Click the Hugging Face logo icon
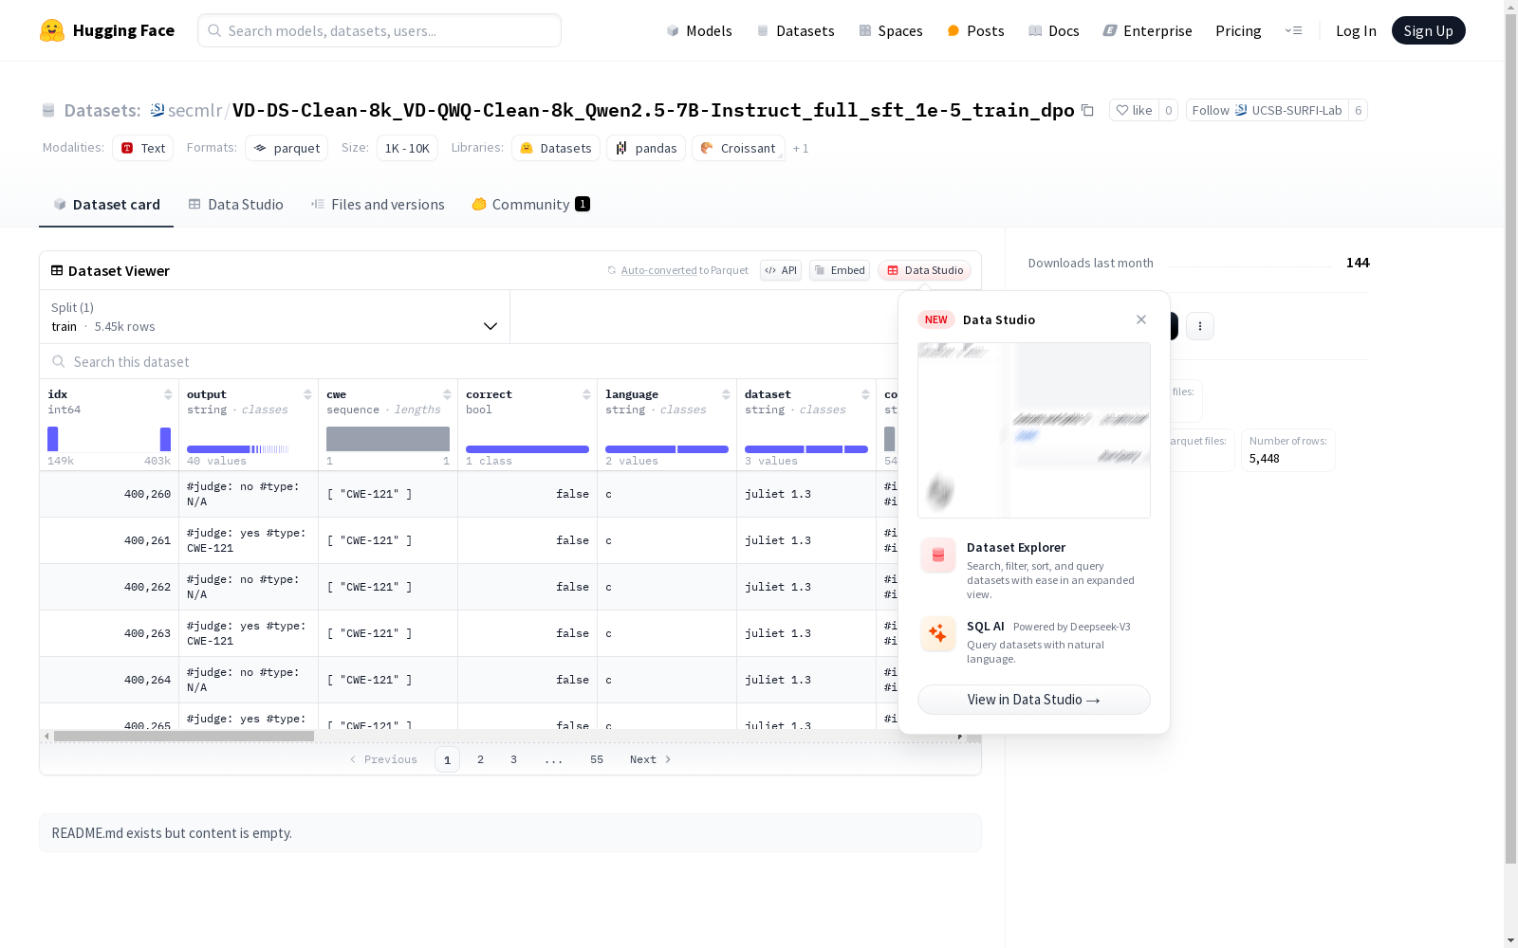Image resolution: width=1518 pixels, height=948 pixels. 52,30
